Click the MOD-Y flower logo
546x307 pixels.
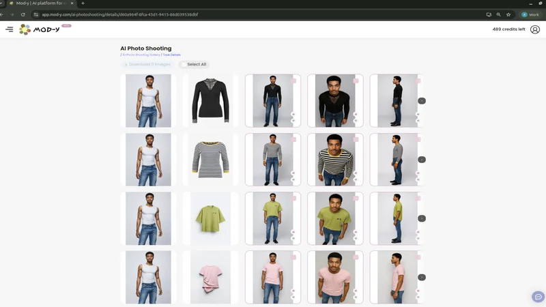click(25, 29)
